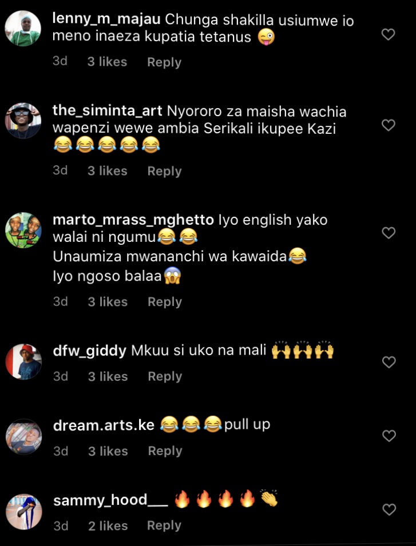Show likes on lenny_m_majau's comment
This screenshot has width=416, height=546.
click(107, 62)
